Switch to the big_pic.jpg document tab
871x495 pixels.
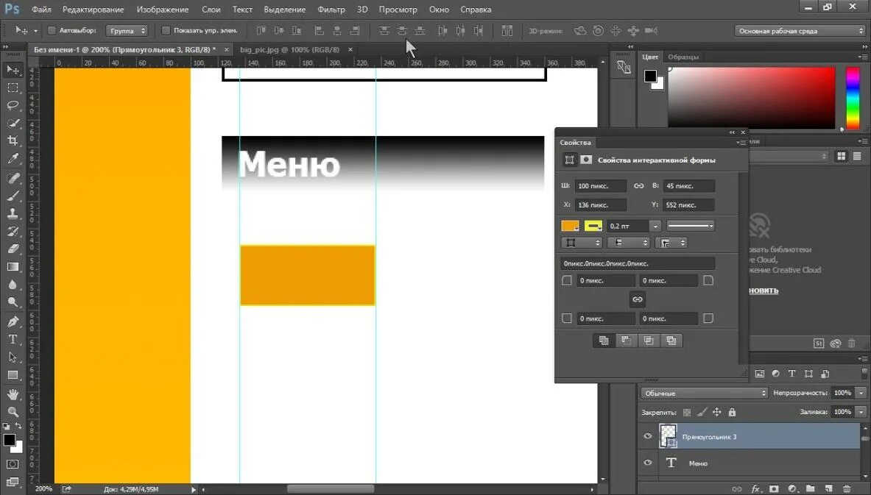289,50
